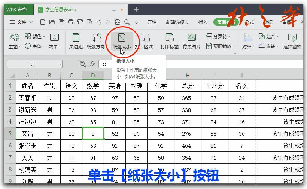This screenshot has width=307, height=189.
Task: Click the plus icon to add tab
Action: pos(136,9)
